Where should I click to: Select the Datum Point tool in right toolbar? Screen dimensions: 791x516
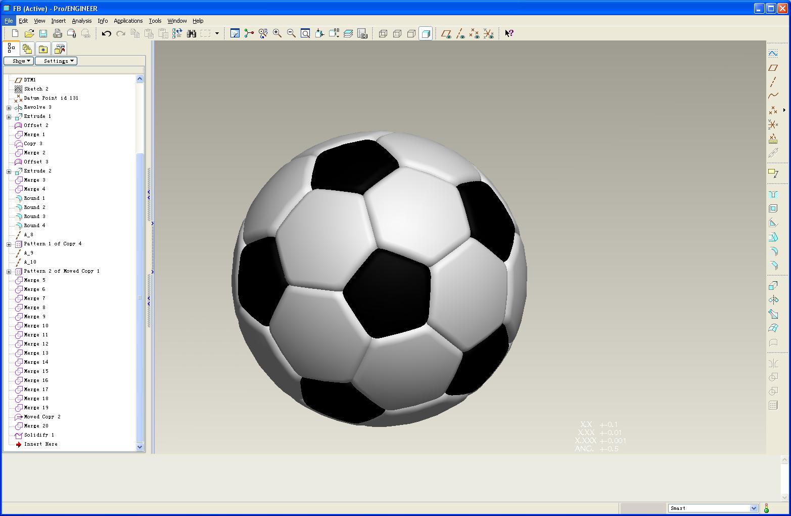coord(773,110)
